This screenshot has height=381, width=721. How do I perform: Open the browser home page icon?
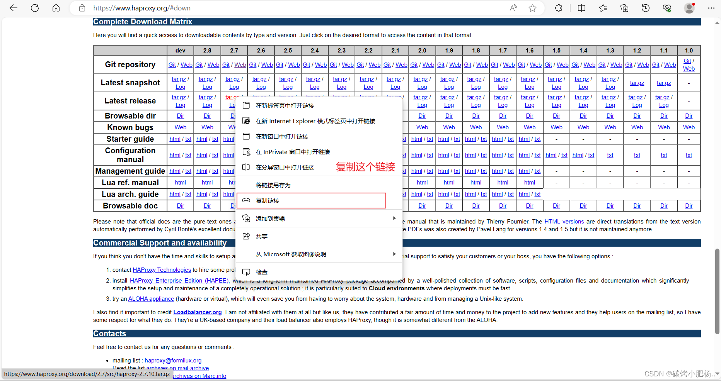tap(56, 8)
